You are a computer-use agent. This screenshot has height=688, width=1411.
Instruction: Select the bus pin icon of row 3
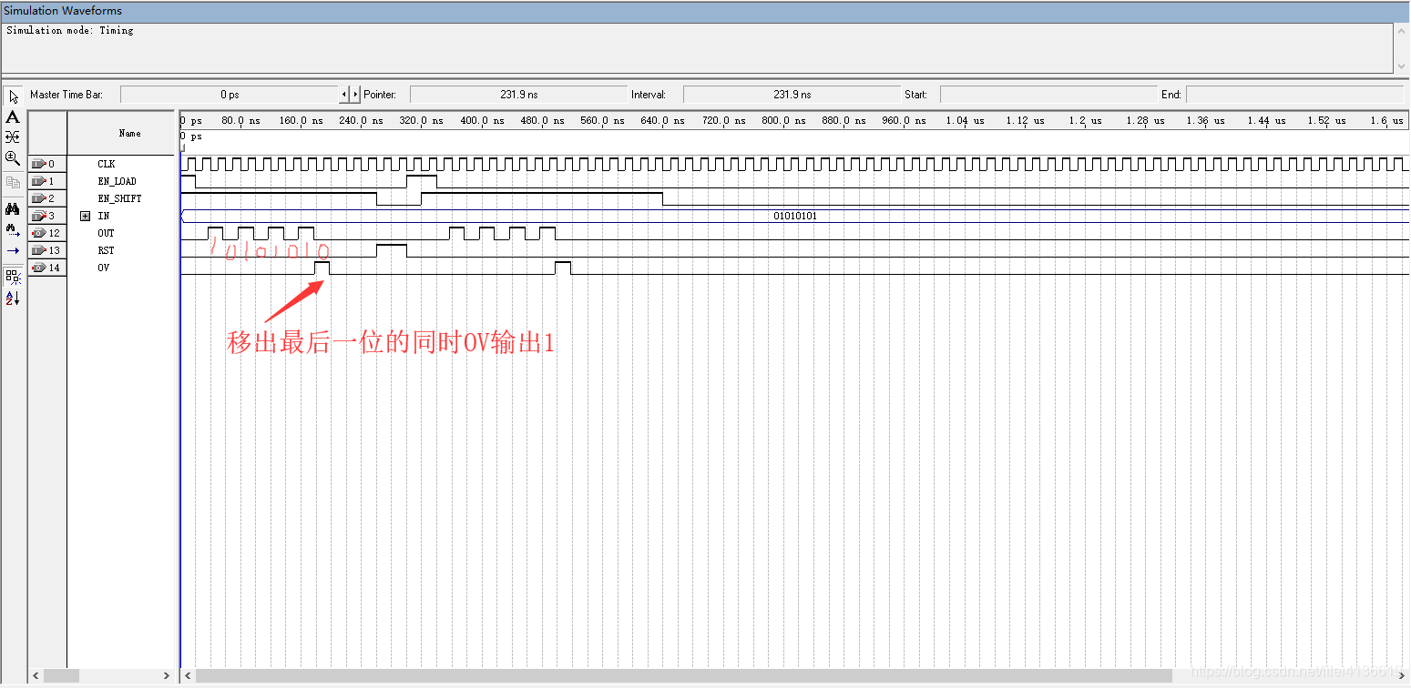click(x=38, y=216)
